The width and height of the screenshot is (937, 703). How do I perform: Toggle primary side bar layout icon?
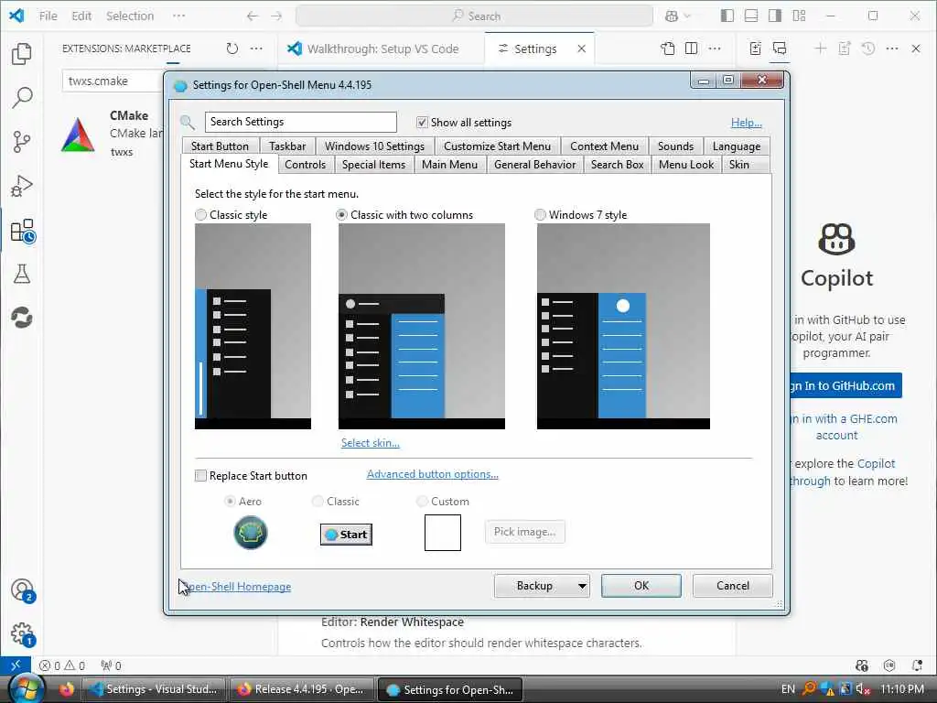[x=727, y=16]
